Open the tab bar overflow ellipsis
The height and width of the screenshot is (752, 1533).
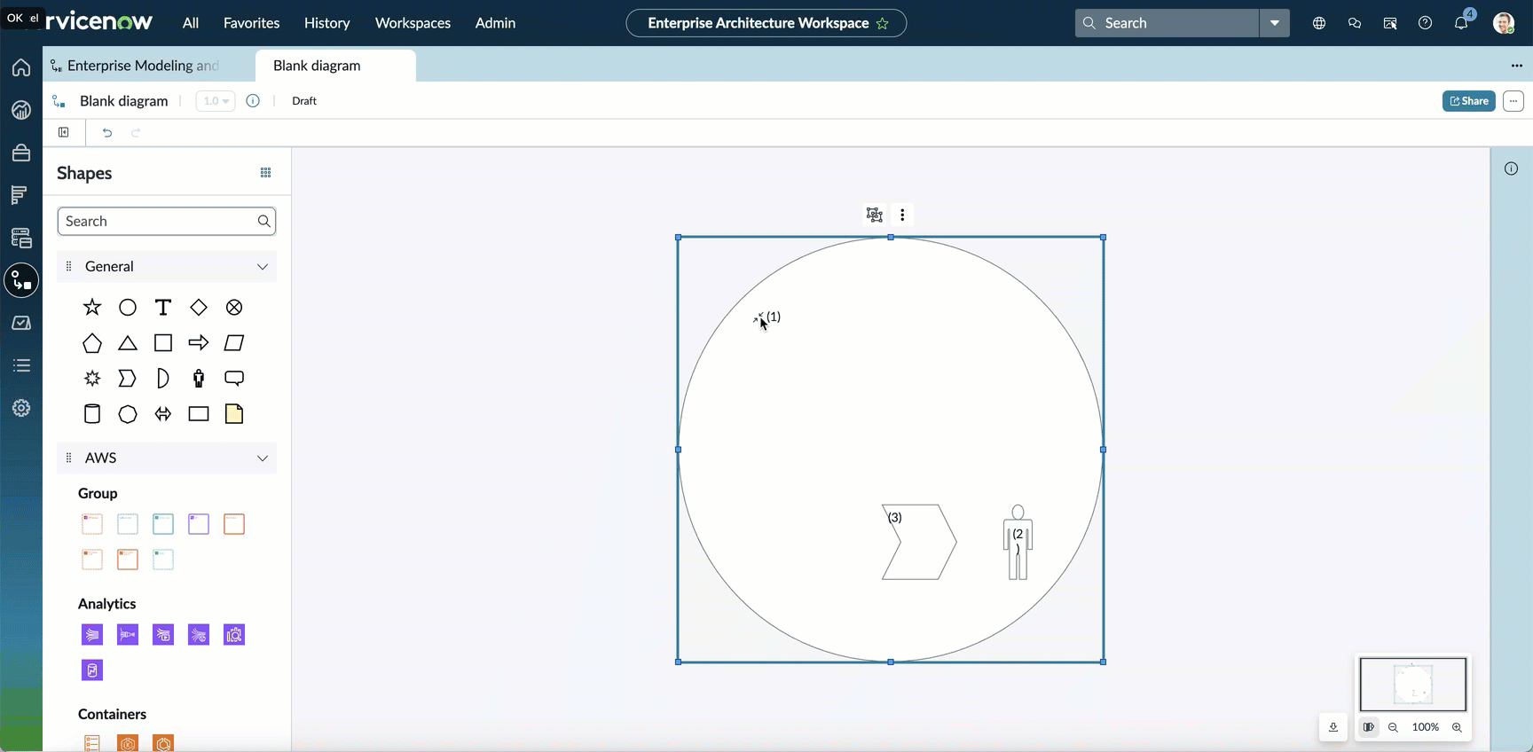point(1517,66)
